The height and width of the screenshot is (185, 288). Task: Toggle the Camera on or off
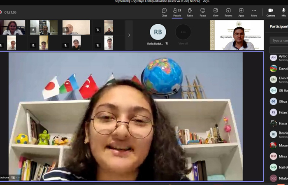(271, 12)
